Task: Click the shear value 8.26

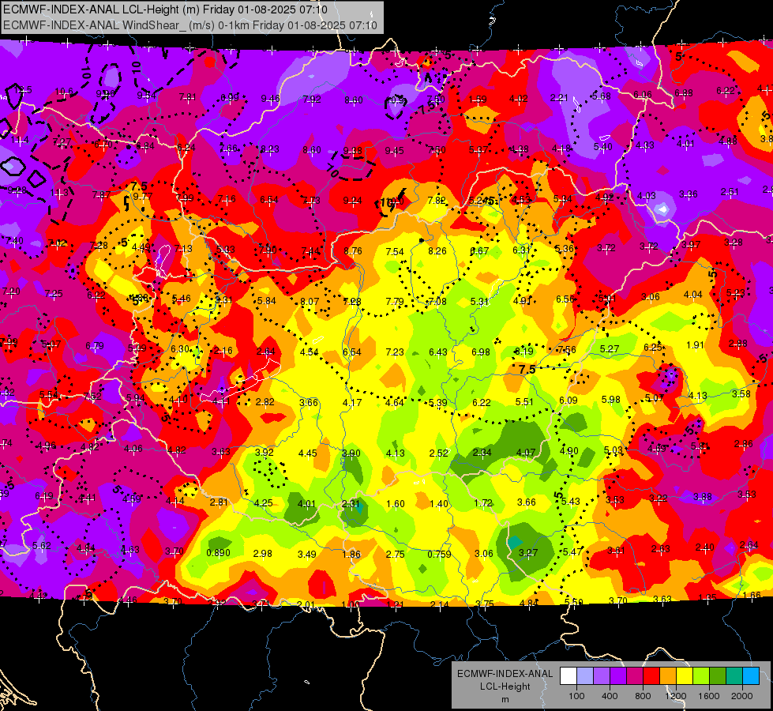Action: point(437,250)
